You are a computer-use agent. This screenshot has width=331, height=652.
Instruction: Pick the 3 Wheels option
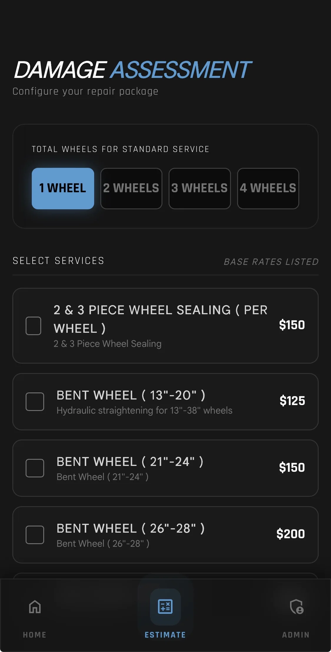tap(199, 188)
